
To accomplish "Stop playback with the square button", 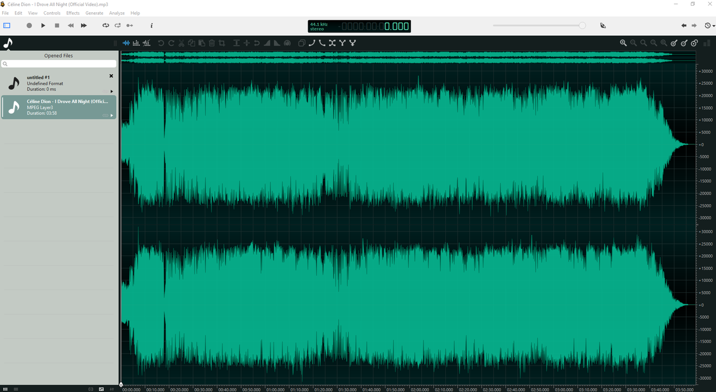I will (x=57, y=25).
